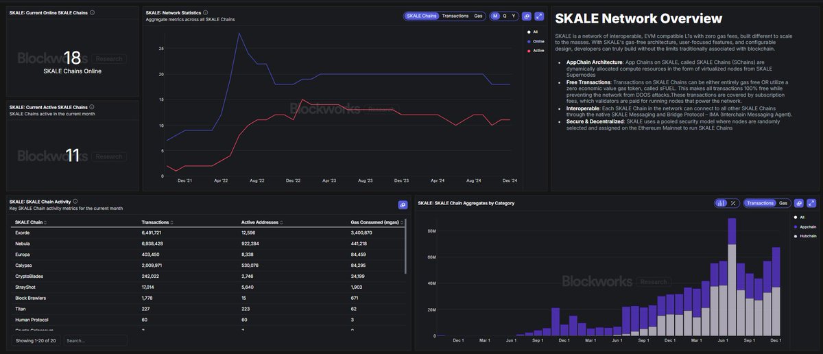Expand Chain Aggregates chart to fullscreen

[813, 203]
